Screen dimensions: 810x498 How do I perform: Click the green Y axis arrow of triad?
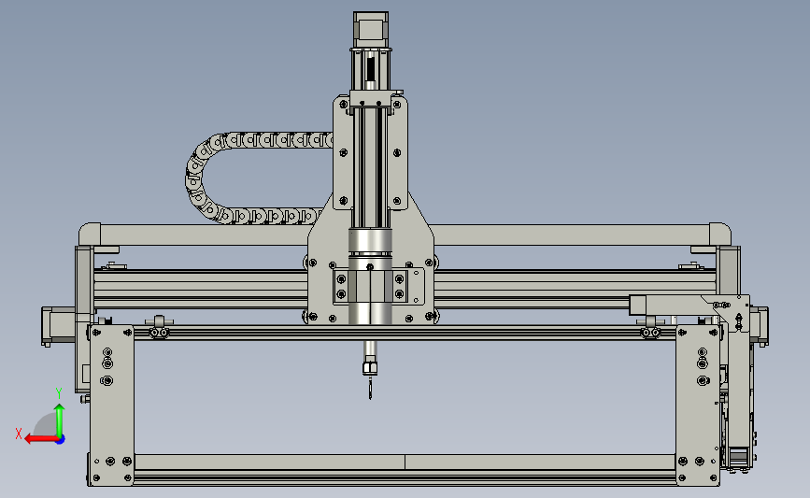tap(60, 420)
